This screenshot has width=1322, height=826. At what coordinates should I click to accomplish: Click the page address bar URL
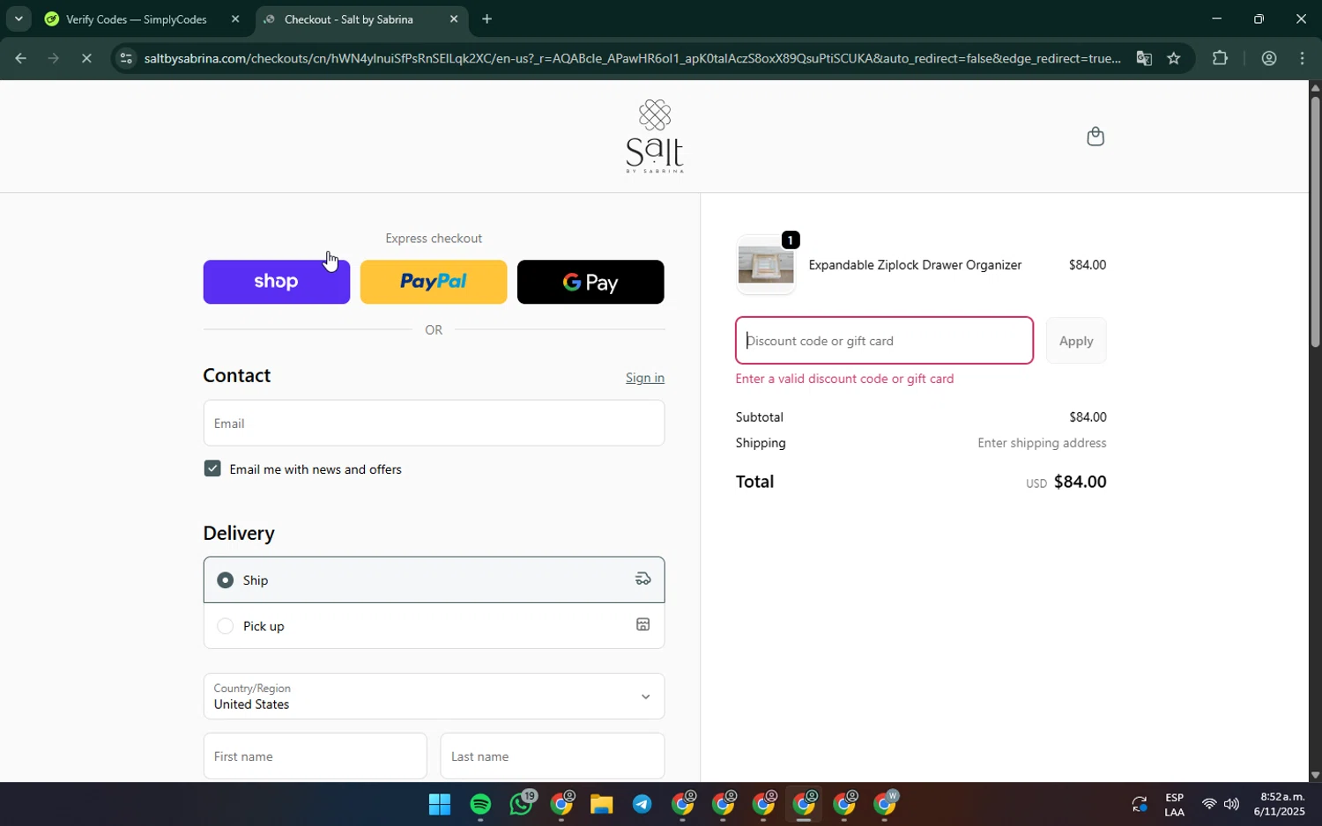pos(632,59)
